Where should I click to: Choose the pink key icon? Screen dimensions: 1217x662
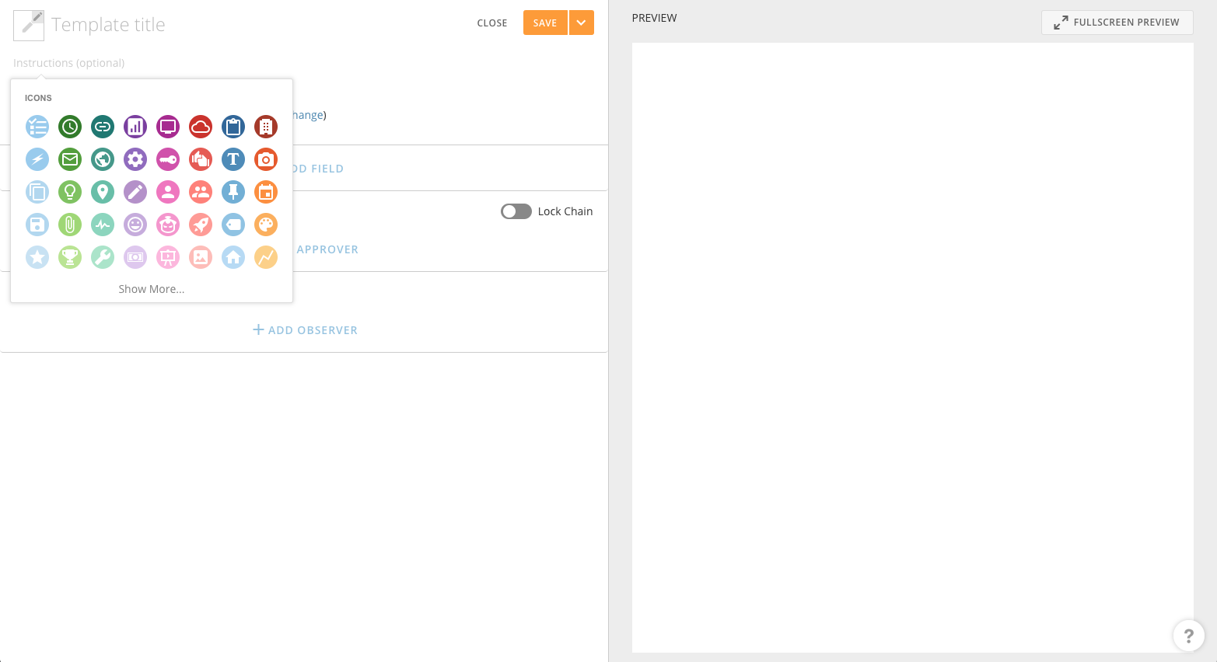[168, 159]
